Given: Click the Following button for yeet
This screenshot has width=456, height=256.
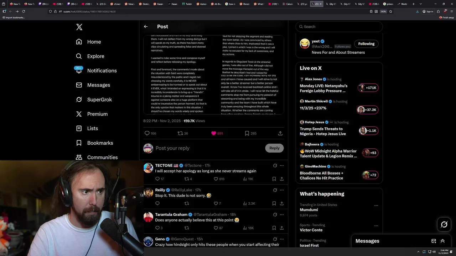Looking at the screenshot, I should click(x=366, y=44).
